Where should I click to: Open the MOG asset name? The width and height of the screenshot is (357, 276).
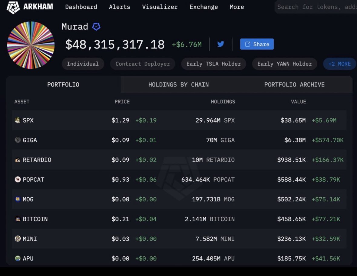28,199
